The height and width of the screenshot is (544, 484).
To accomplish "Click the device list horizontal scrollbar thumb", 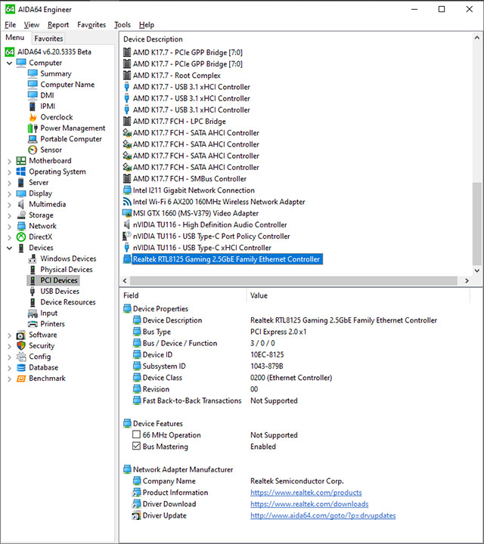I will pyautogui.click(x=293, y=280).
